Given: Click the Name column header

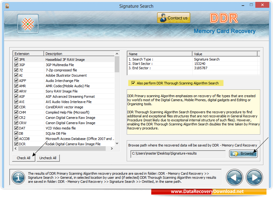Looking at the screenshot, I should (160, 54).
